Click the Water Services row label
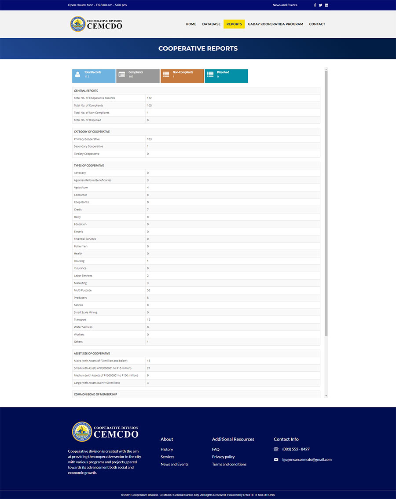396x499 pixels. (x=83, y=327)
